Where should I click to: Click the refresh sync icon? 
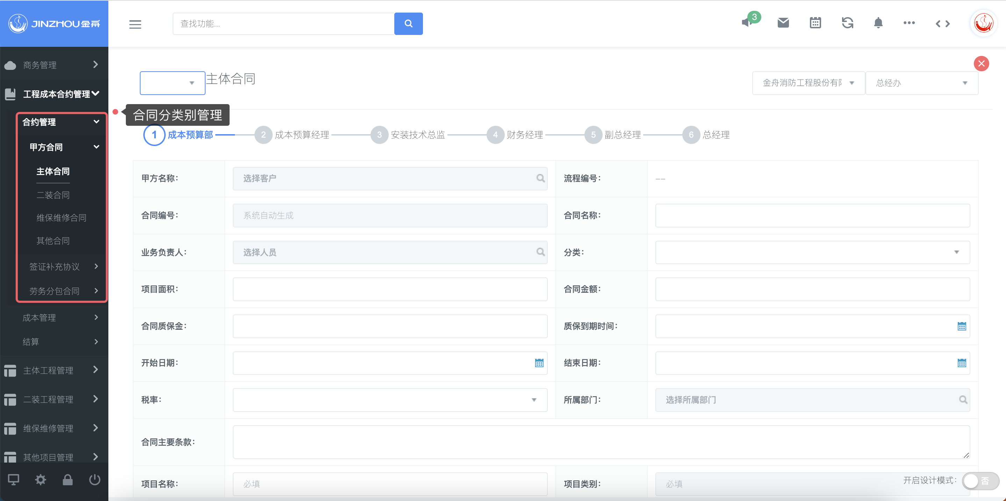click(847, 23)
